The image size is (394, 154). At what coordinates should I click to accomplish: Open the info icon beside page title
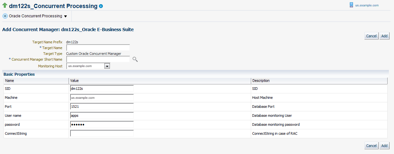tap(101, 6)
